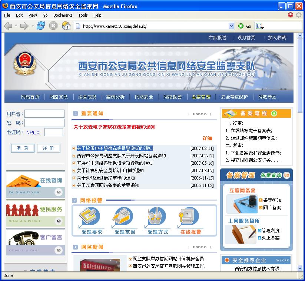Click the vertical page scrollbar
This screenshot has height=281, width=305.
point(300,167)
